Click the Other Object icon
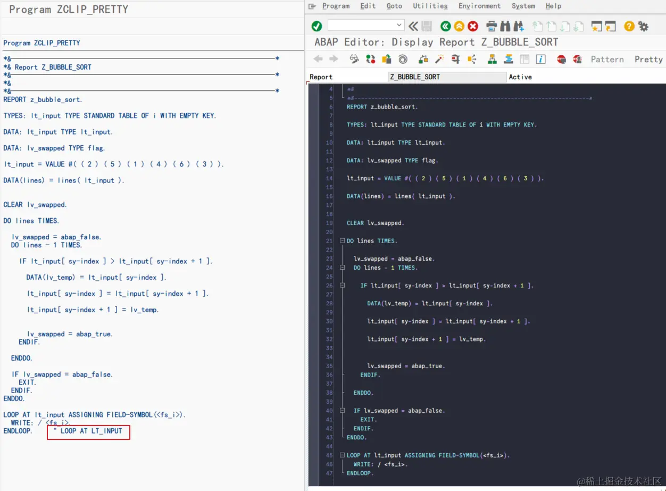The image size is (666, 491). [387, 59]
